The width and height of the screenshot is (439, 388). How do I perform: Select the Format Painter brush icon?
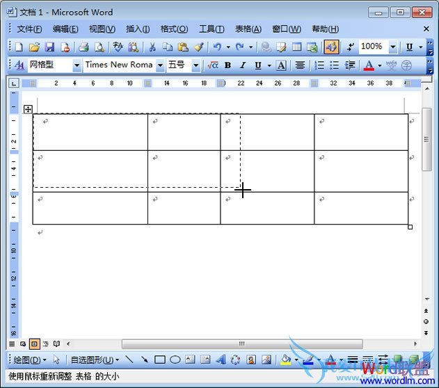click(199, 47)
